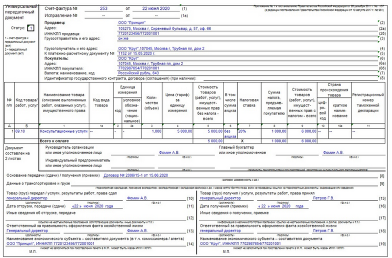Select генеральный директор on line [10]
The width and height of the screenshot is (392, 258).
pos(27,198)
